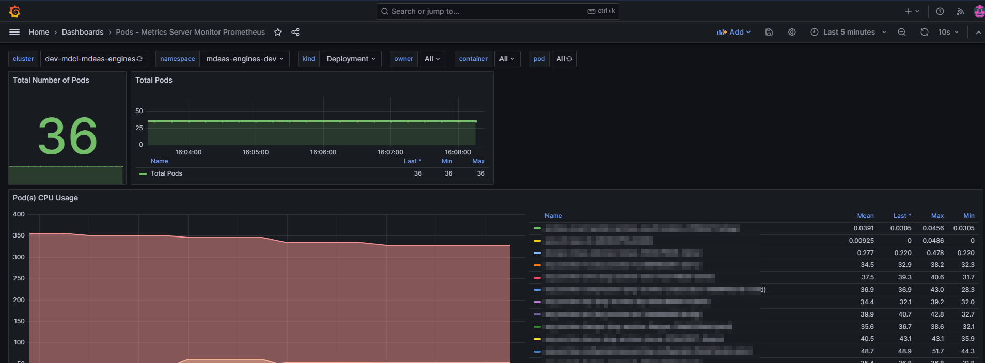Viewport: 985px width, 363px height.
Task: Click the share dashboard icon
Action: pos(295,32)
